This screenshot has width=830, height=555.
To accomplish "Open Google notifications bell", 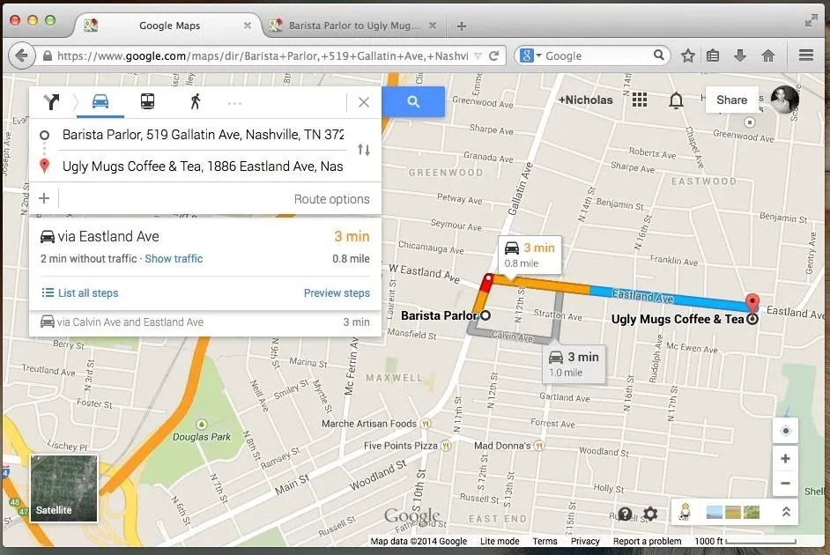I will [x=676, y=100].
